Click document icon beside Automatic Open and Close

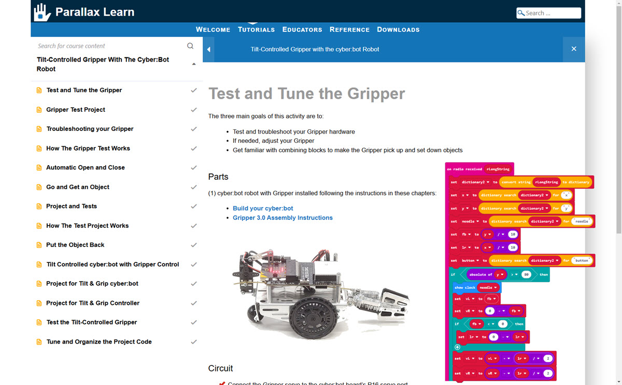point(39,168)
